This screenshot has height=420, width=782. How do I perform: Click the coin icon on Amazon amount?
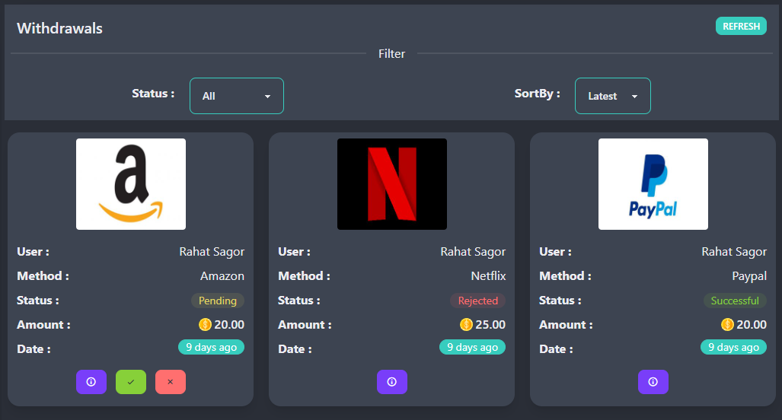pos(205,325)
